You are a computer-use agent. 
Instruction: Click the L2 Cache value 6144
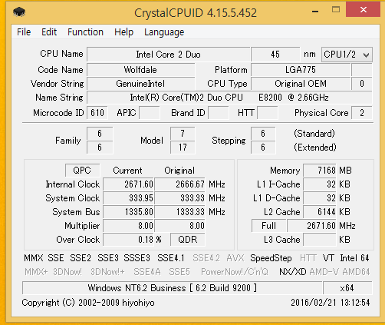click(x=320, y=212)
